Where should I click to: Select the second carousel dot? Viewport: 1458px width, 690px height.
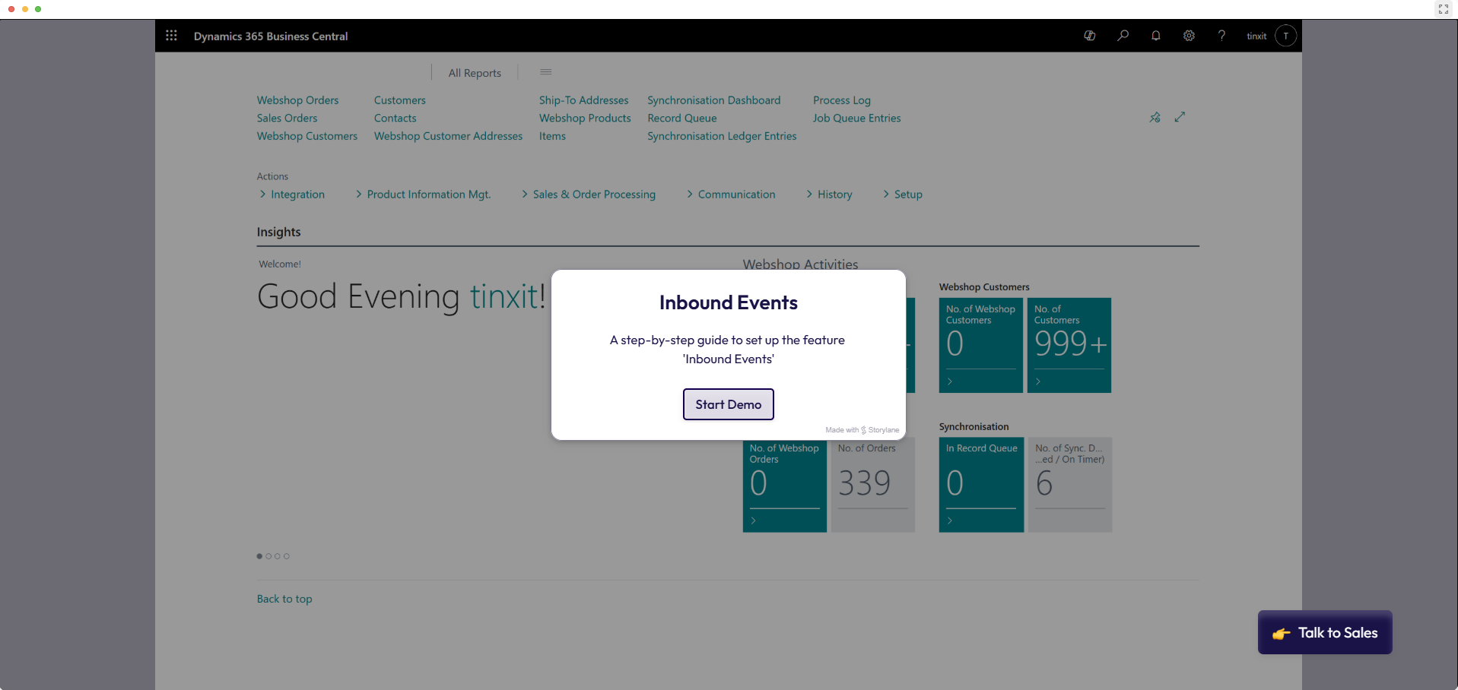pyautogui.click(x=268, y=556)
